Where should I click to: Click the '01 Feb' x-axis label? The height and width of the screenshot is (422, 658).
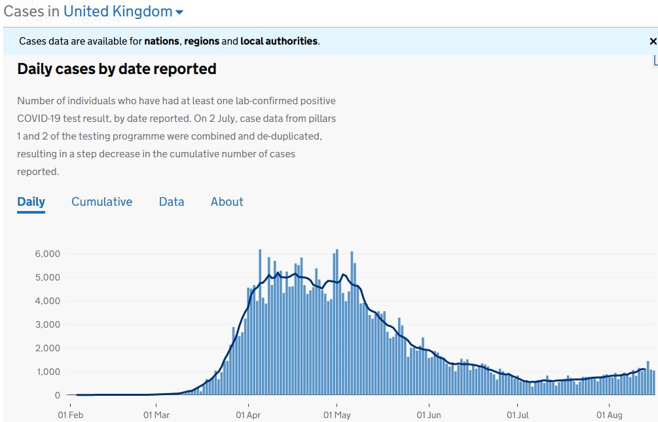click(x=71, y=415)
